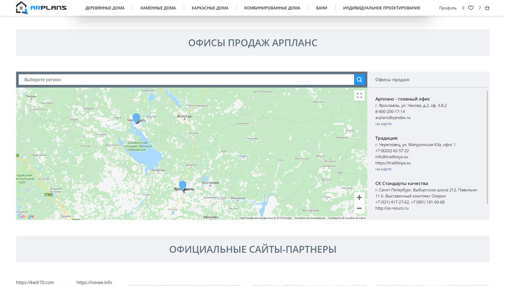Select Арпланс - главный офис heading
This screenshot has height=286, width=505.
pos(403,99)
